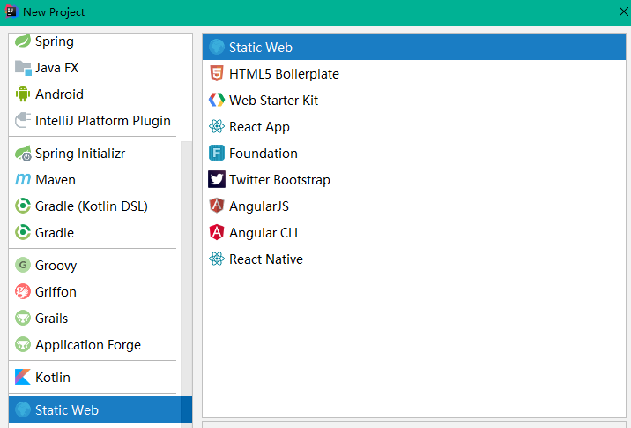Click the Maven icon in sidebar
Screen dimensions: 631x428
tap(23, 180)
